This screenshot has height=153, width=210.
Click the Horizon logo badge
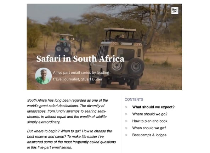pyautogui.click(x=175, y=11)
